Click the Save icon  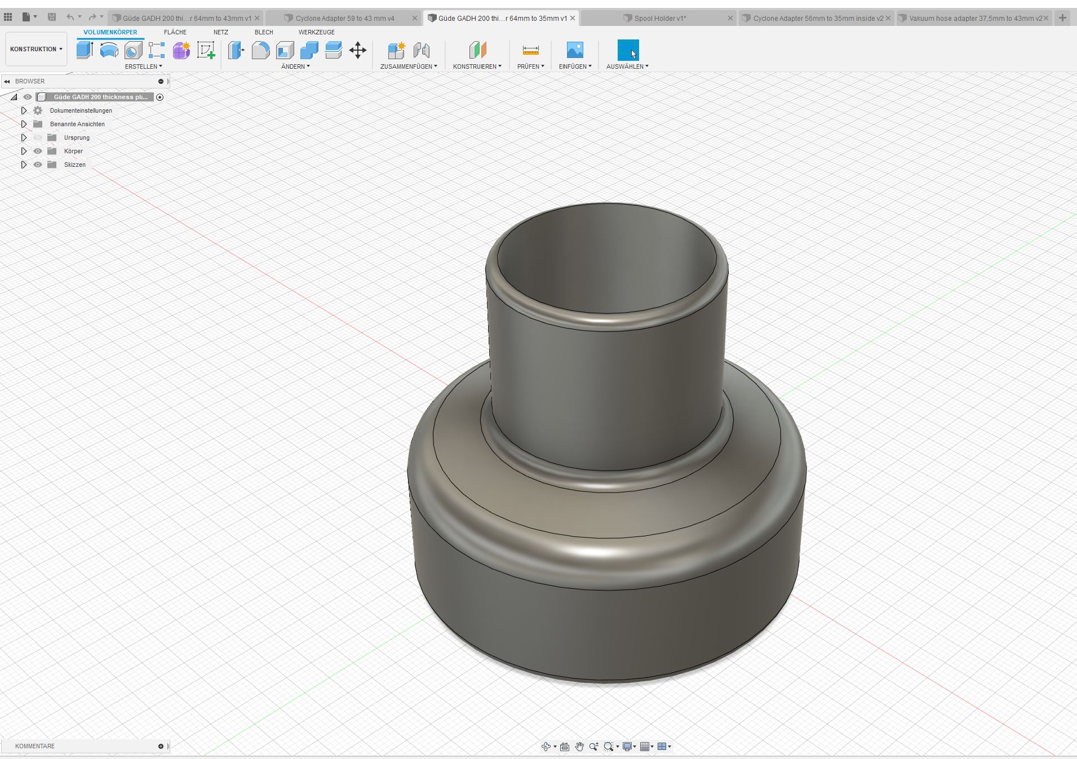tap(51, 17)
